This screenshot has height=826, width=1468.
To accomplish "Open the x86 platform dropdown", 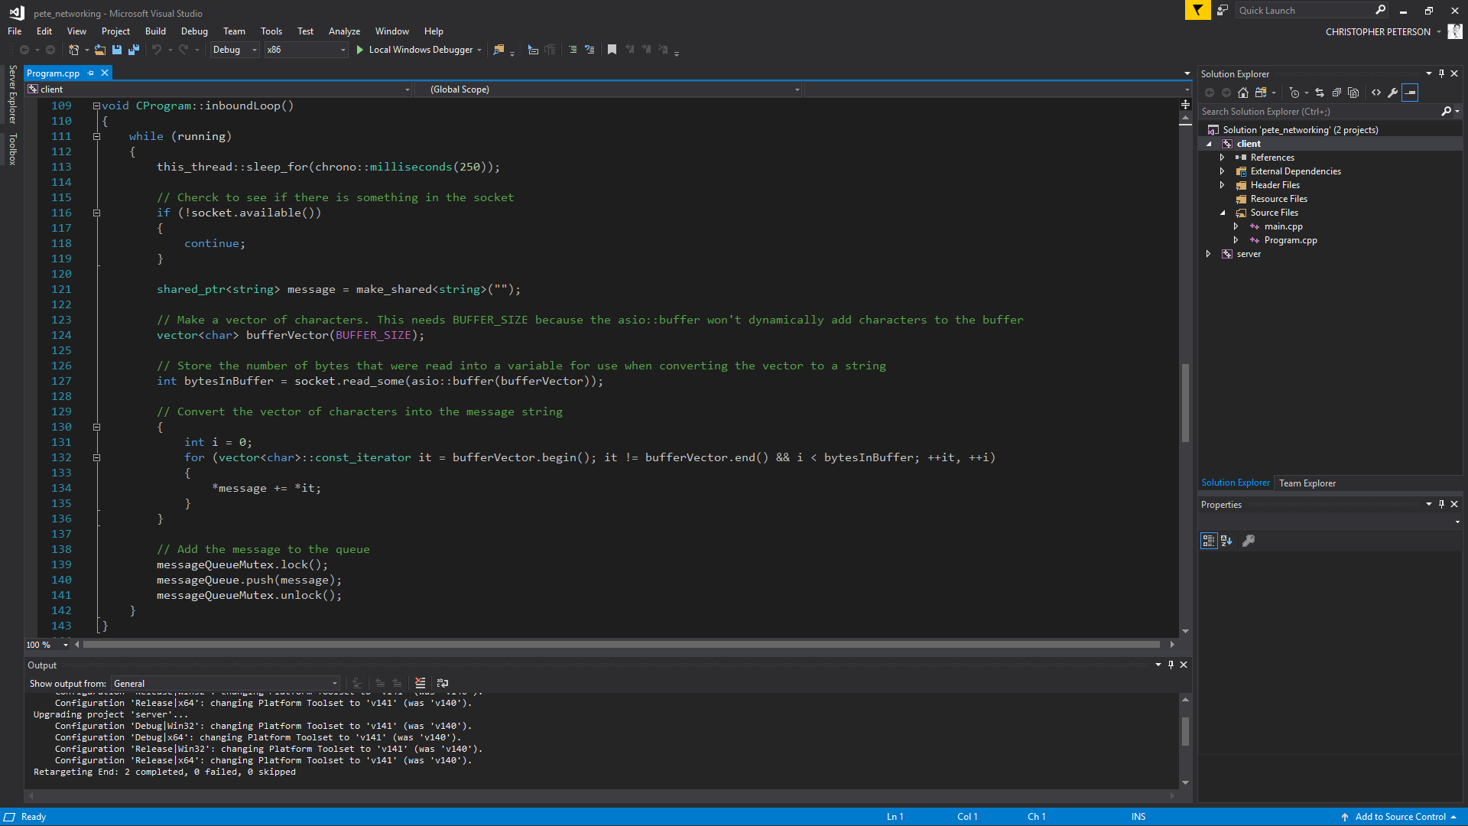I will click(306, 50).
